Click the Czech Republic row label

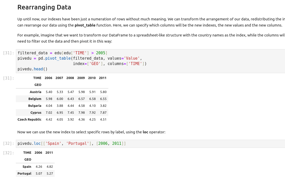(x=29, y=119)
